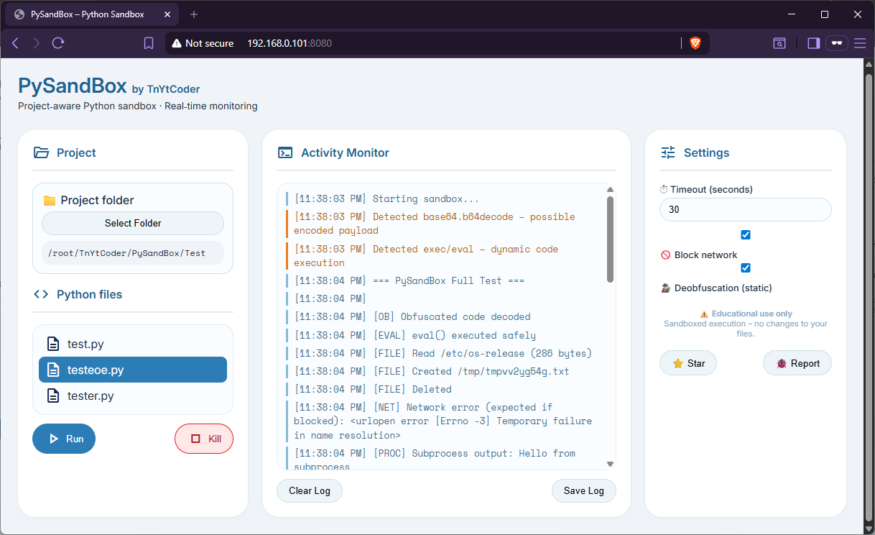The image size is (875, 535).
Task: Click the '[FILE] Read /etc/os-release' log line
Action: tap(445, 353)
